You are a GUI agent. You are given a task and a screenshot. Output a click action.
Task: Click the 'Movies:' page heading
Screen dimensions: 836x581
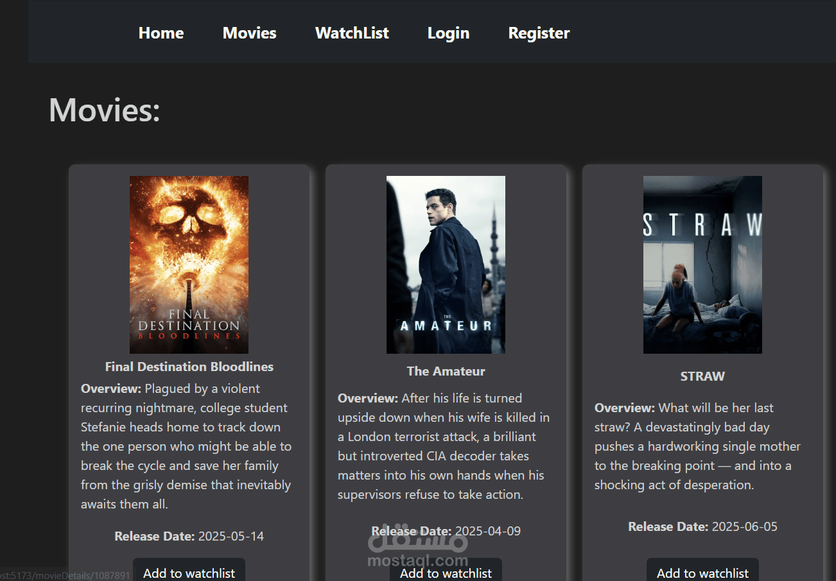click(x=105, y=110)
